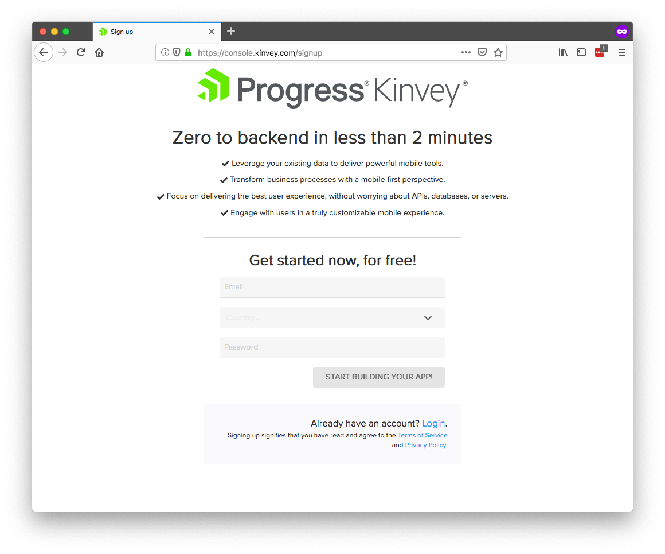Viewport: 665px width, 554px height.
Task: Focus the Password field
Action: [332, 347]
